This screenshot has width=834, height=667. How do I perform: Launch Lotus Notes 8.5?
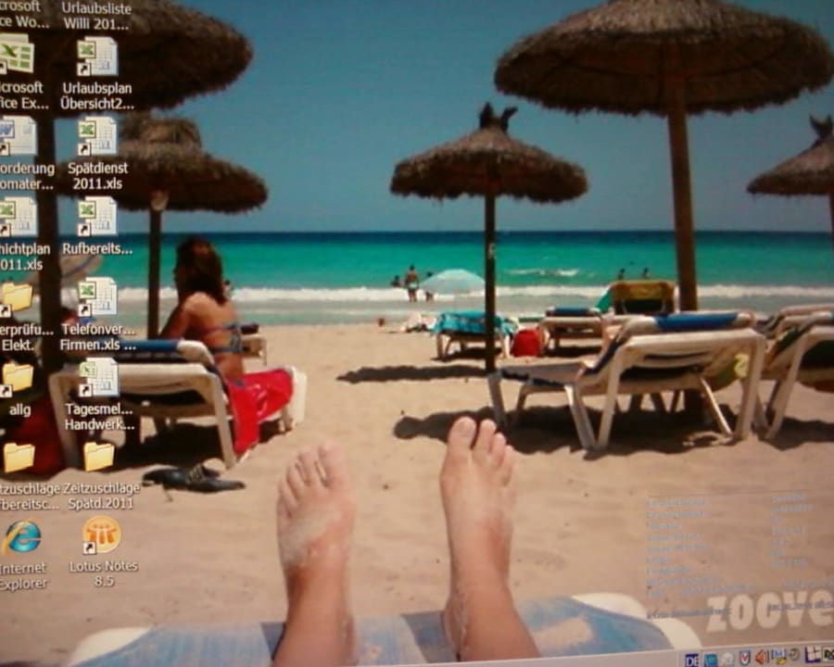(102, 535)
